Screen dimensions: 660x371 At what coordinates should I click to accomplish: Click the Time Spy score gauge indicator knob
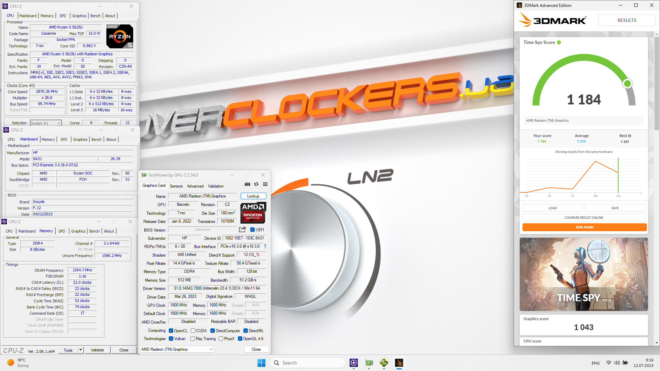627,83
